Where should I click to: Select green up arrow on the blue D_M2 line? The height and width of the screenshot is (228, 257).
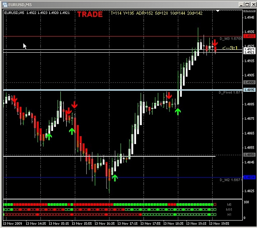(115, 178)
